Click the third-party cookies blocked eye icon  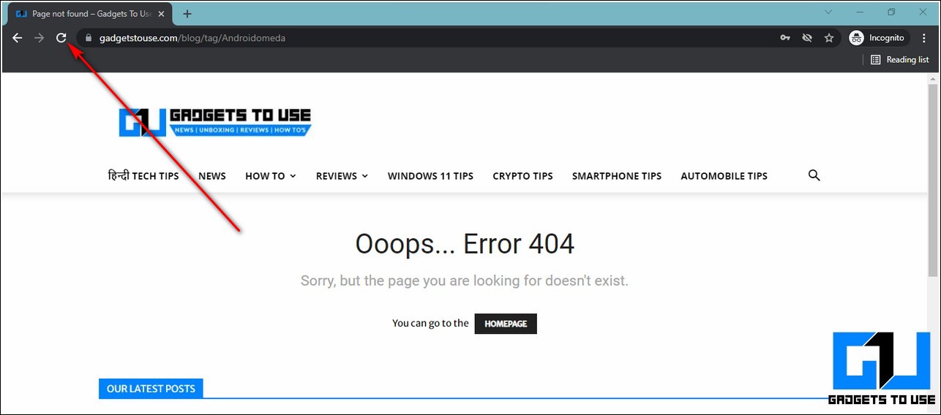(x=807, y=38)
